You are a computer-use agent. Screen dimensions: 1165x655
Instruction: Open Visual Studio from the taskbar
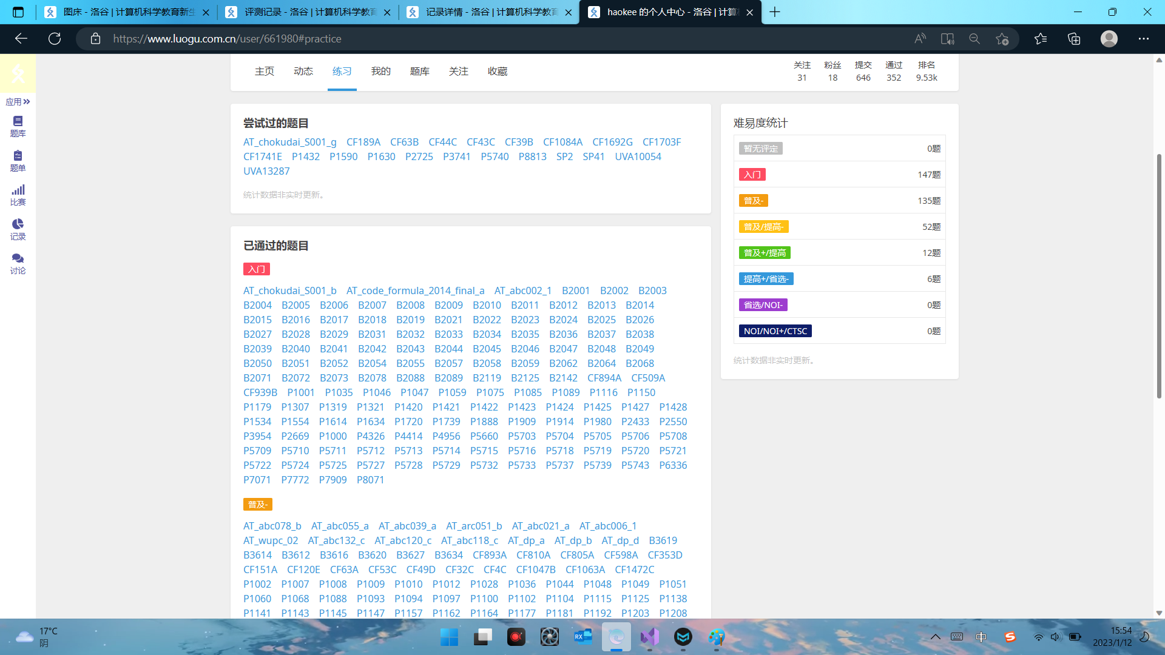[x=649, y=637]
